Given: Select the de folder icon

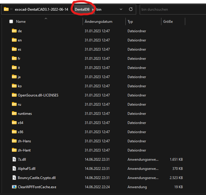Looking at the screenshot, I should pos(14,31).
